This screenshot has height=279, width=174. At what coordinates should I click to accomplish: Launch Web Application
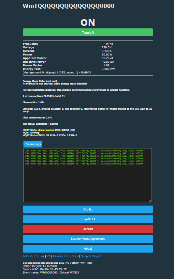click(x=88, y=239)
